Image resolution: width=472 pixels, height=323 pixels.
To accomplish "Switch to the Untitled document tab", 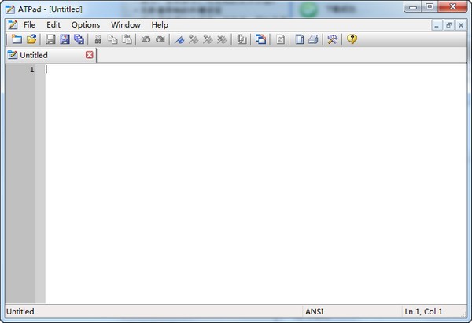I will [34, 55].
